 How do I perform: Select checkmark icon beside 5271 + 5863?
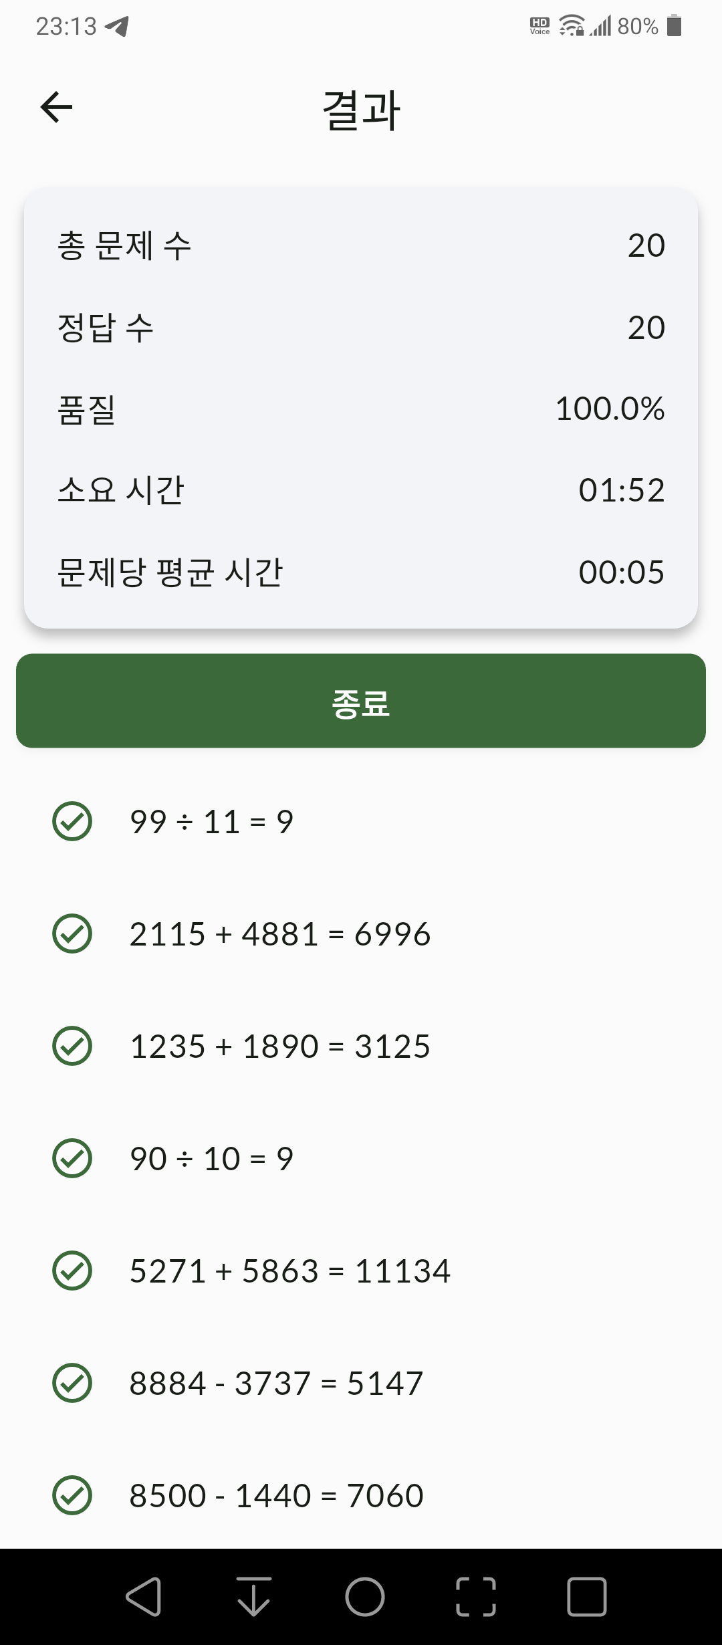(72, 1271)
